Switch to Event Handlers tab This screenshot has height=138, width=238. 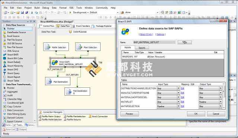pyautogui.click(x=81, y=26)
